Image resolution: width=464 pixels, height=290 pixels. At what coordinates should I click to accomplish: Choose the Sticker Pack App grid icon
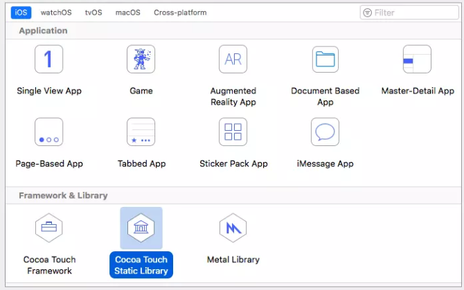[233, 132]
